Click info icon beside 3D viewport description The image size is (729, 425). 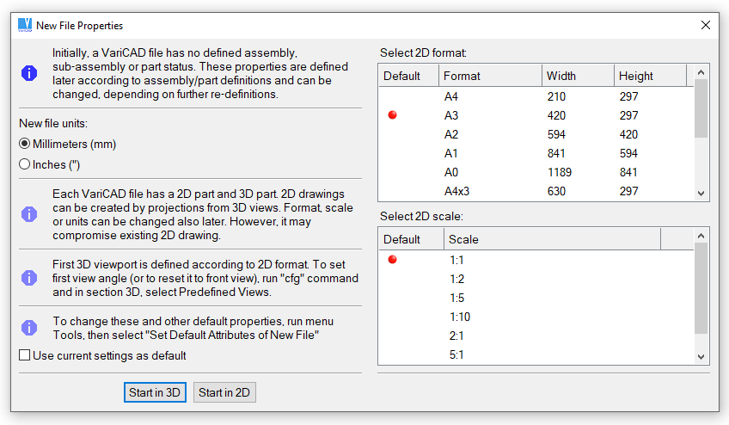pyautogui.click(x=29, y=278)
